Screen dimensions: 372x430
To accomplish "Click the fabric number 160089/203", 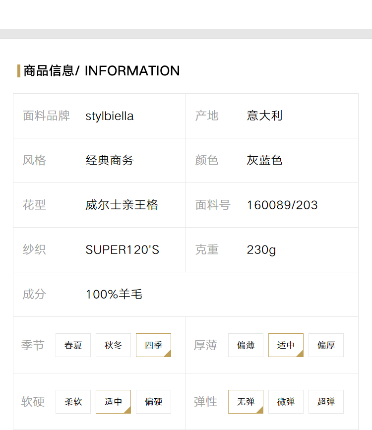I will coord(282,205).
